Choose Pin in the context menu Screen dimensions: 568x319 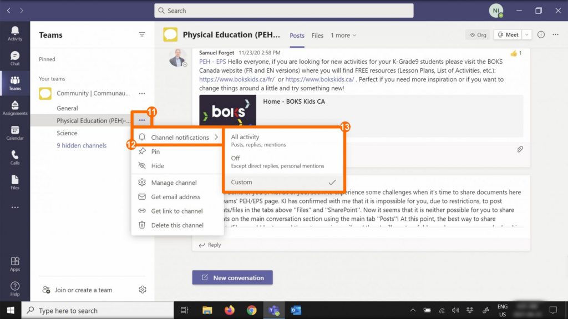(x=177, y=151)
